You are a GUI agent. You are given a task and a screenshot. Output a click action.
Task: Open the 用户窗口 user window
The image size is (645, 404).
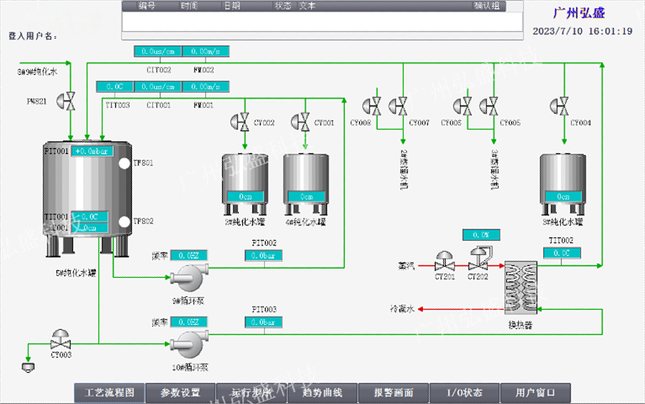[x=536, y=393]
